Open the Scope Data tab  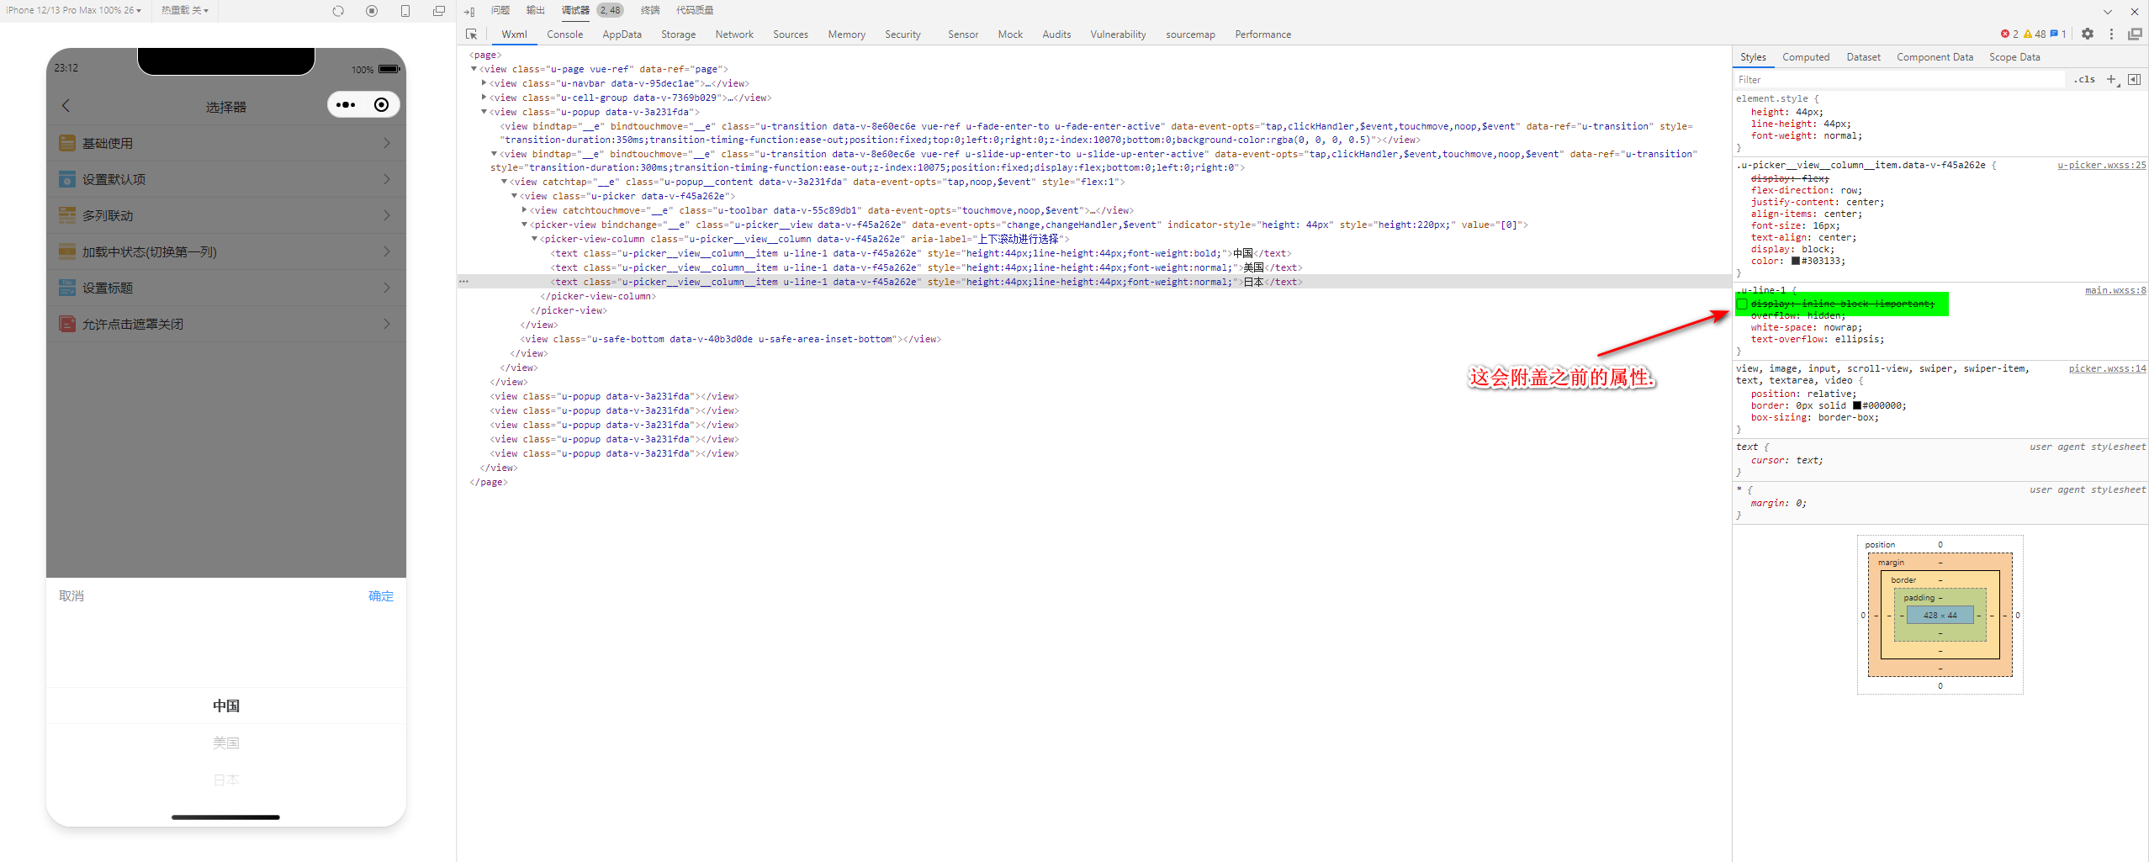(x=2014, y=57)
